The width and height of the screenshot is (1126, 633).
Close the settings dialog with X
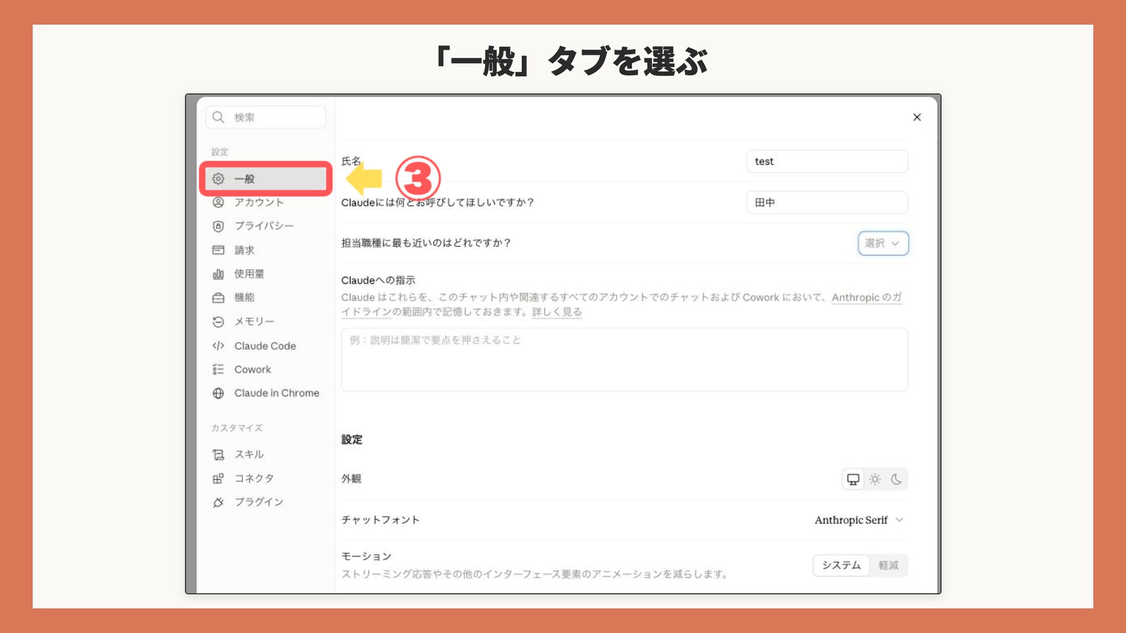[917, 117]
